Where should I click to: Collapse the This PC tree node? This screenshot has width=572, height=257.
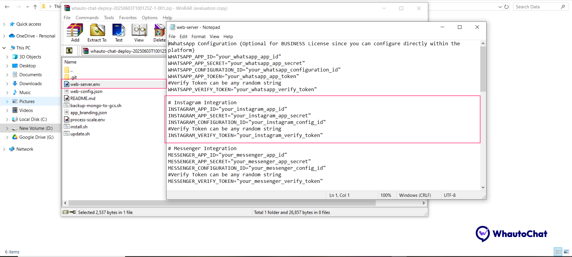(4, 48)
